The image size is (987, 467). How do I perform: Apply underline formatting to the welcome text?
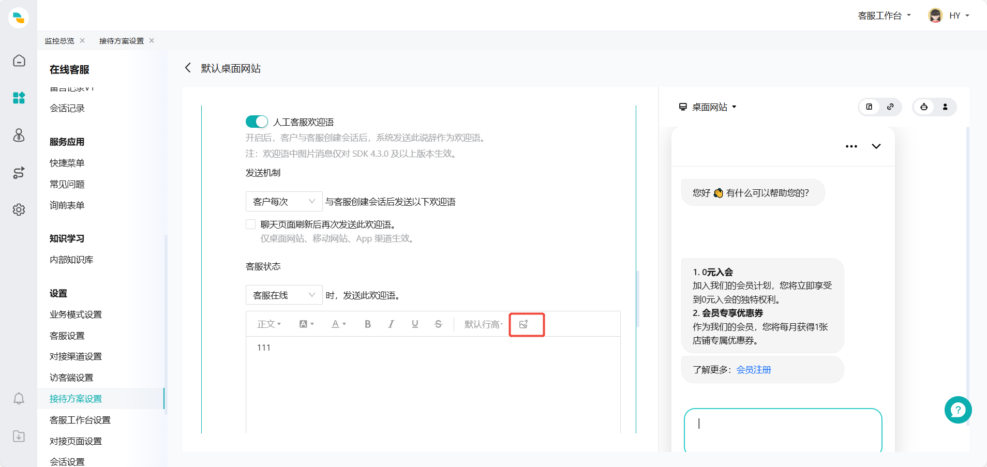coord(414,324)
